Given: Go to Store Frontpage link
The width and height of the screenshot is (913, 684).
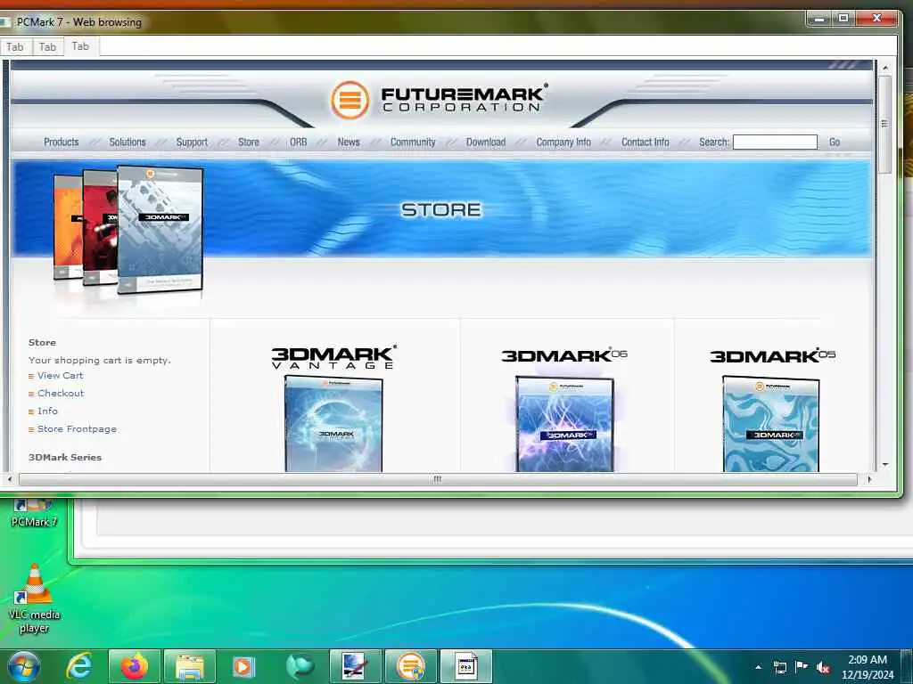Looking at the screenshot, I should (x=77, y=428).
